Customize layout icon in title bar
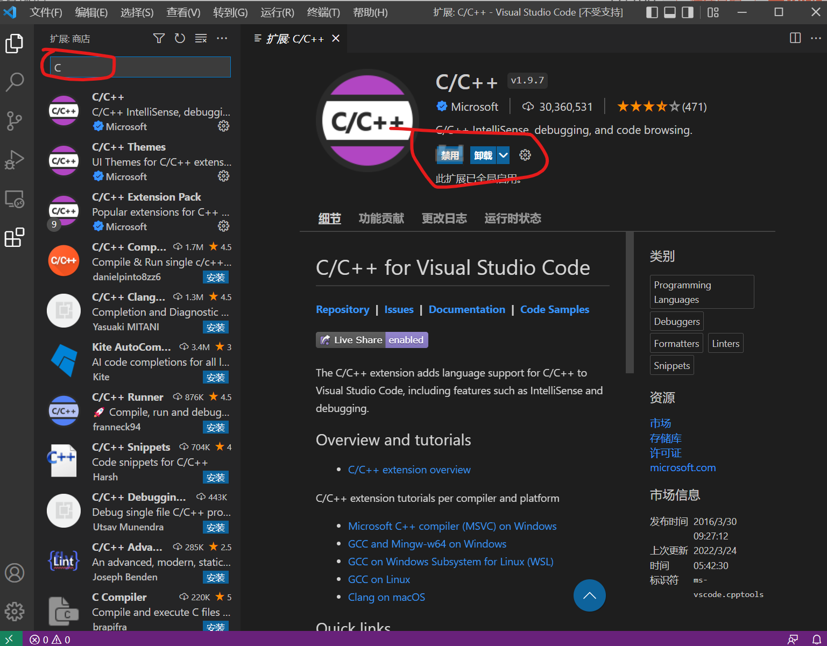This screenshot has width=827, height=646. (713, 12)
